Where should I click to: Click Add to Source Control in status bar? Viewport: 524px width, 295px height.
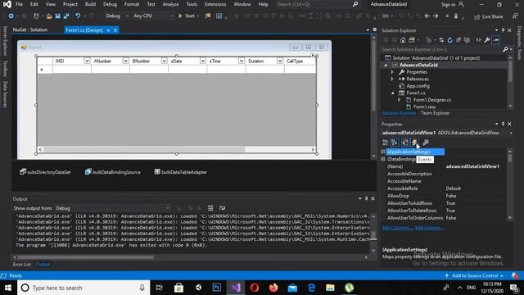[475, 275]
